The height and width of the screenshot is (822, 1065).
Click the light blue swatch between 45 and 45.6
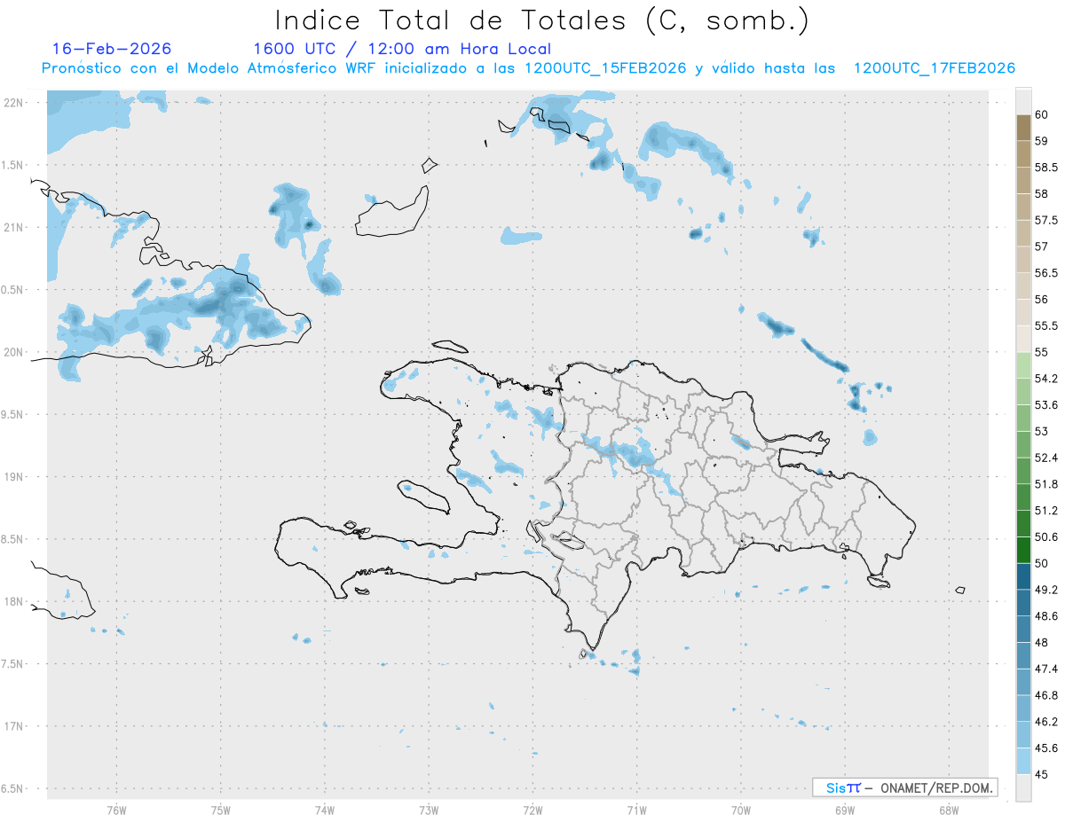coord(1023,761)
